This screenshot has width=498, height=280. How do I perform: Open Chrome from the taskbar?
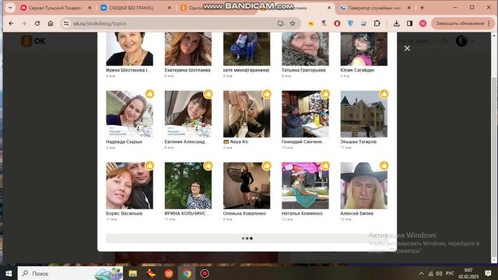[x=187, y=273]
